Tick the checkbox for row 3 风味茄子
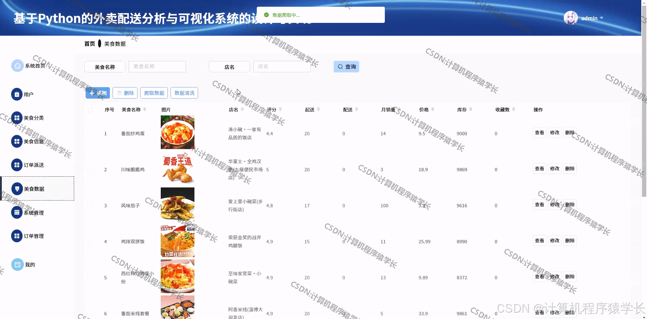This screenshot has height=319, width=647. (90, 206)
